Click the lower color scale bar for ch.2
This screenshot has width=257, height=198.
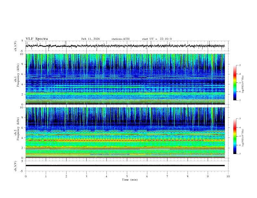pyautogui.click(x=235, y=136)
